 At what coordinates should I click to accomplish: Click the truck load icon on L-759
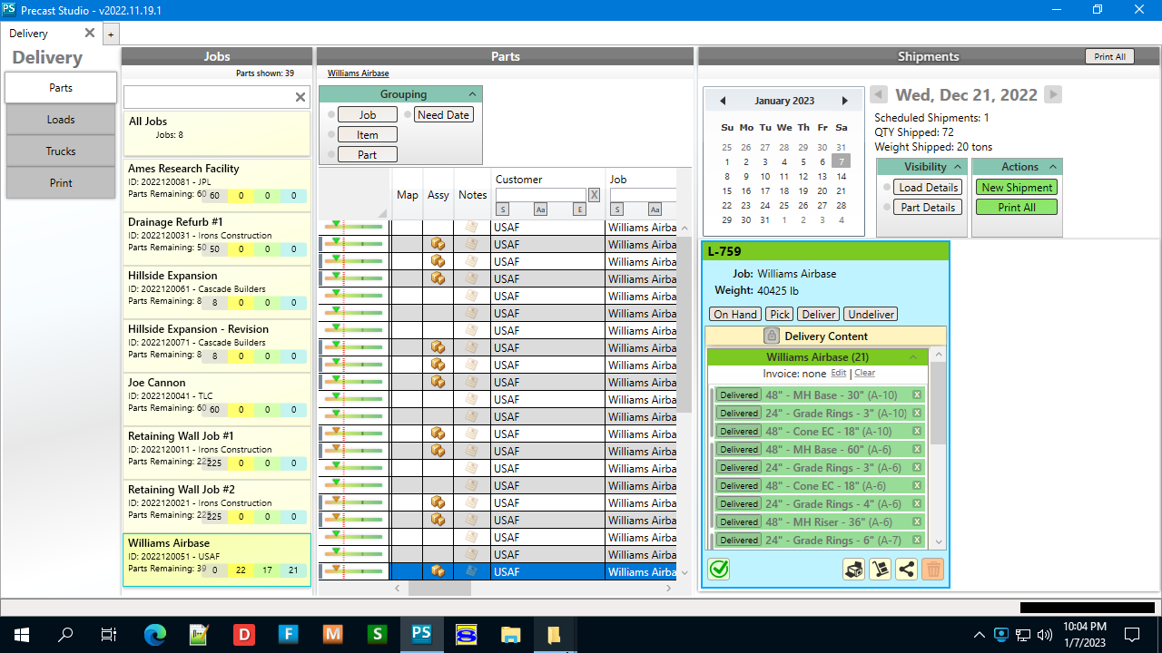pos(853,569)
